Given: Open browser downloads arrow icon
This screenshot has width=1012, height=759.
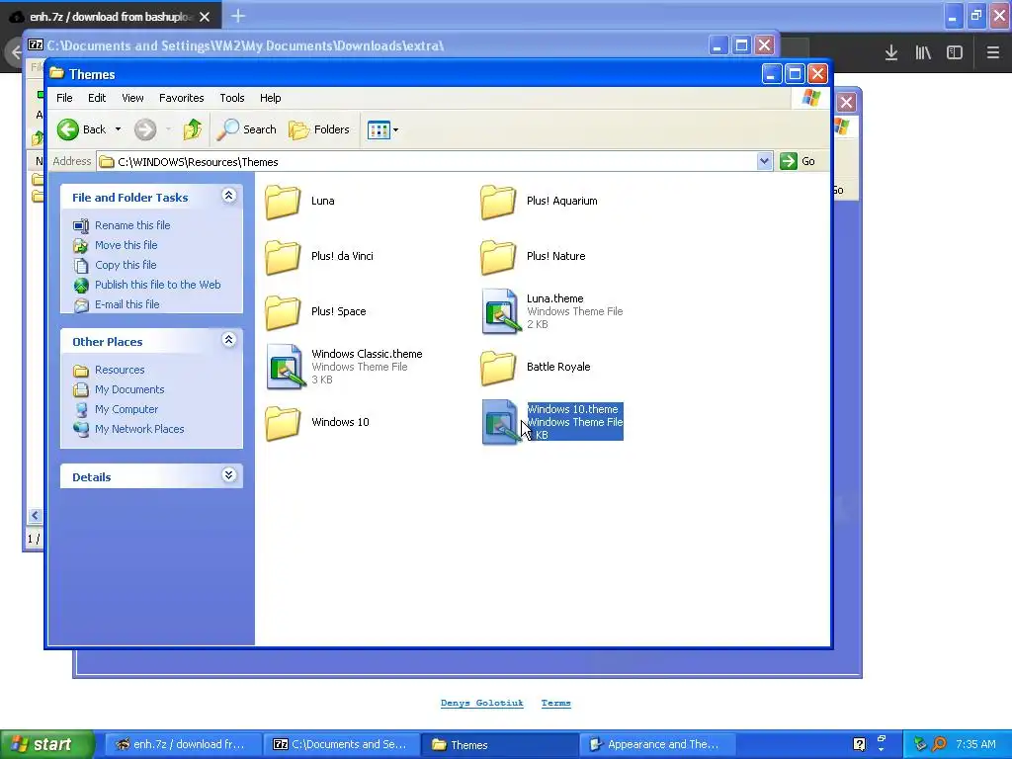Looking at the screenshot, I should (x=891, y=52).
